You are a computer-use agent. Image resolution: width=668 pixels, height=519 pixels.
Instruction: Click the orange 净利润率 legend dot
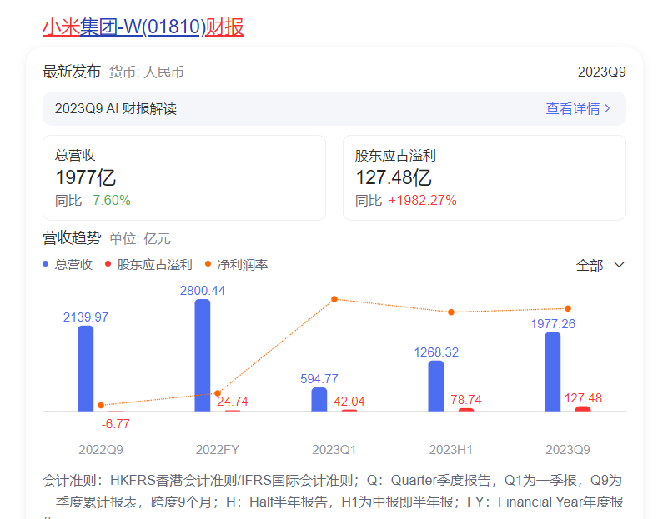click(x=208, y=264)
